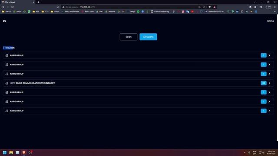Open the TDG bookmarks folder
This screenshot has height=156, width=278.
pos(45,12)
